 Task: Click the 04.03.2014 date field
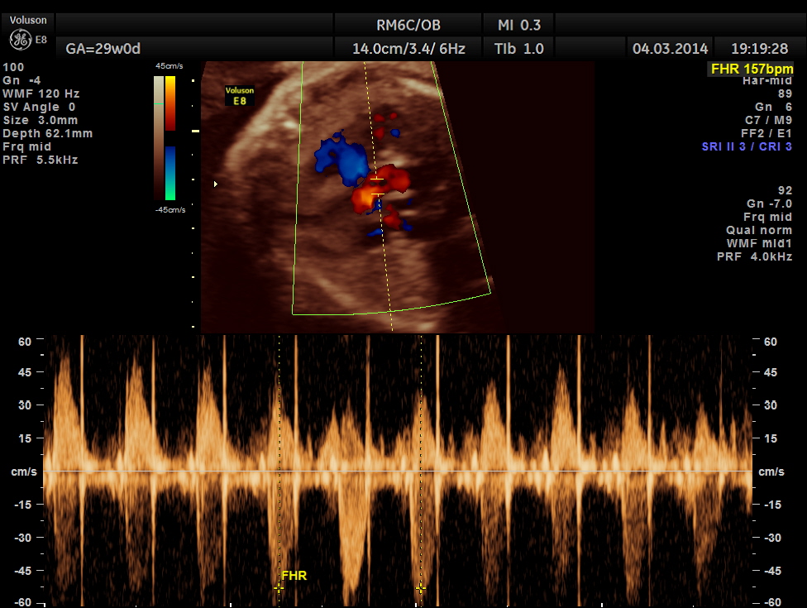(x=670, y=49)
